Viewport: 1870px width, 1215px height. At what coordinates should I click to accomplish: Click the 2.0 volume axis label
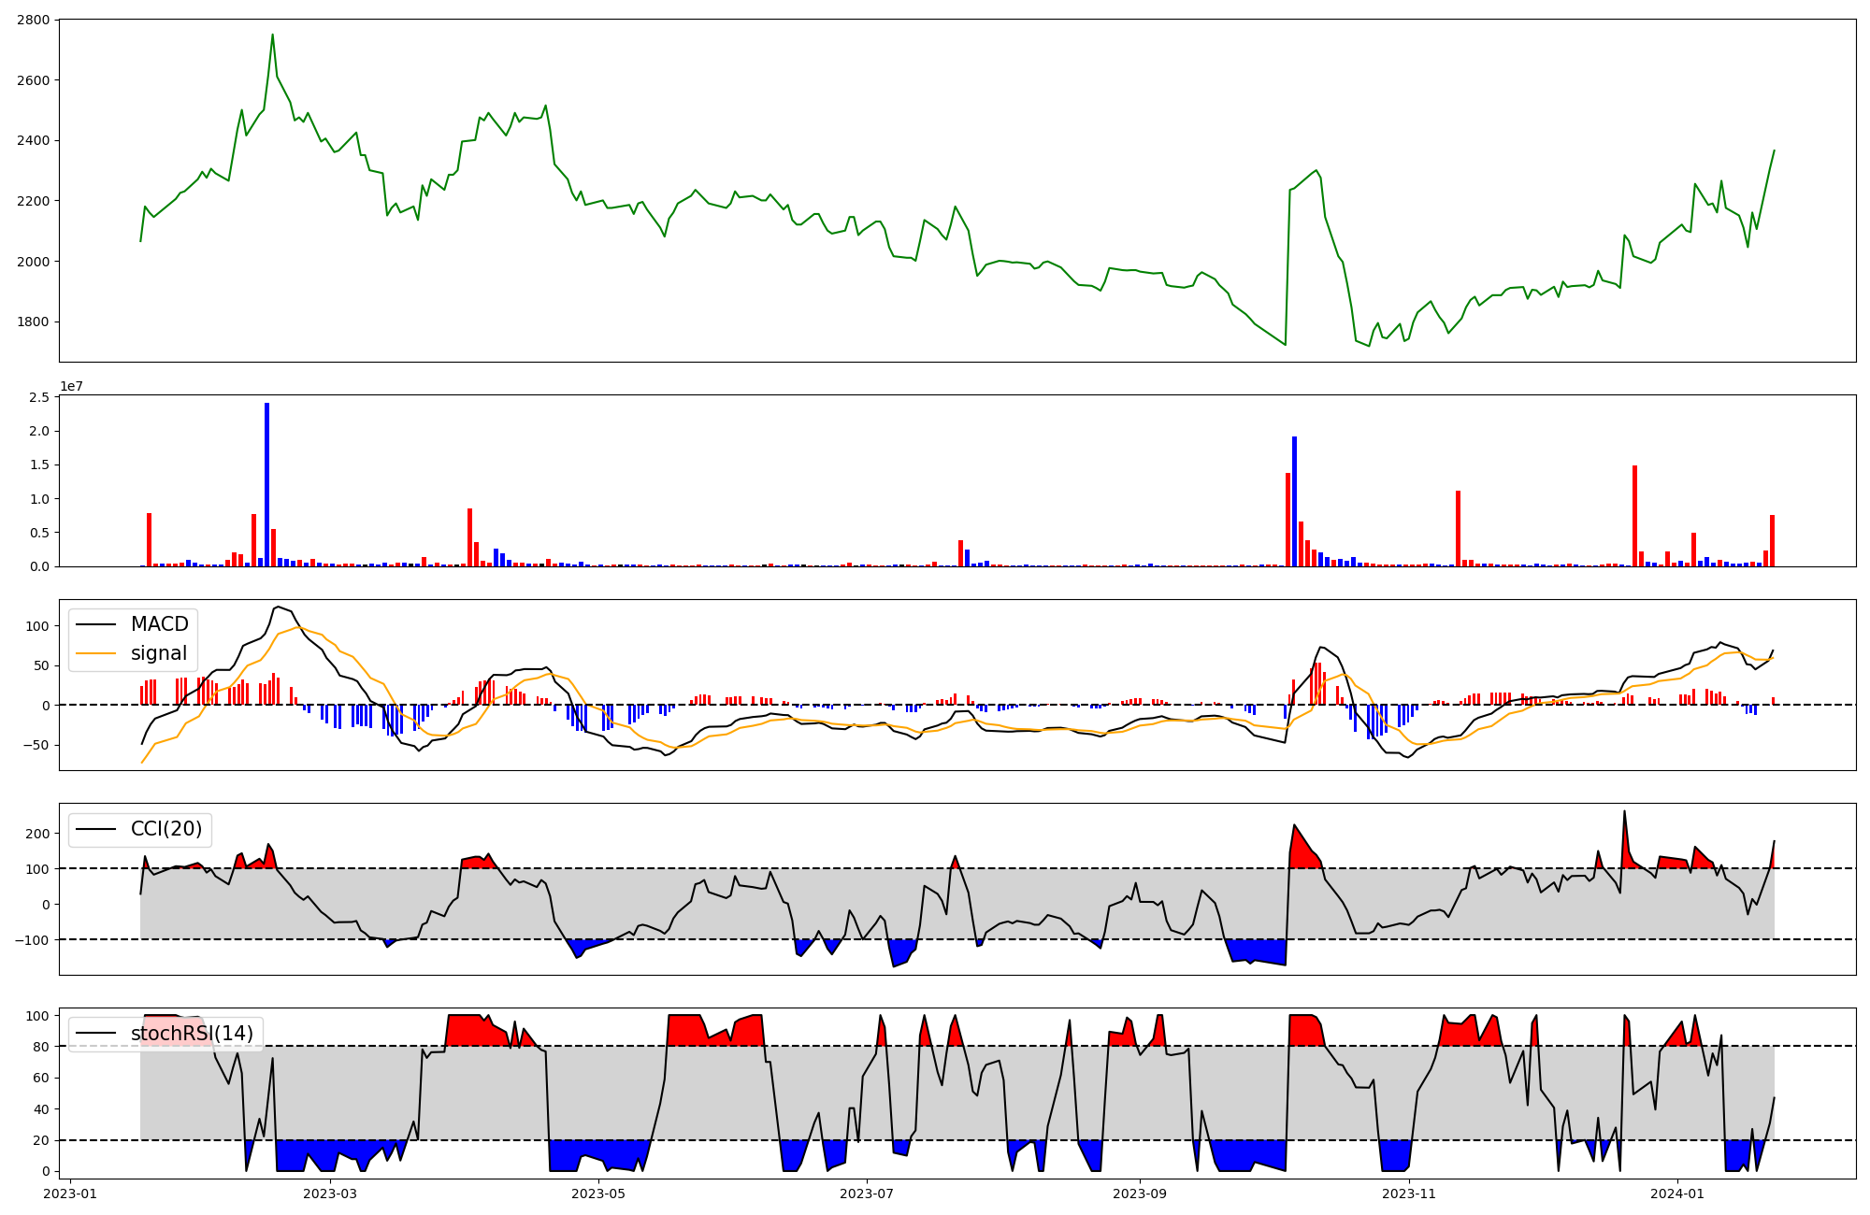click(x=39, y=431)
